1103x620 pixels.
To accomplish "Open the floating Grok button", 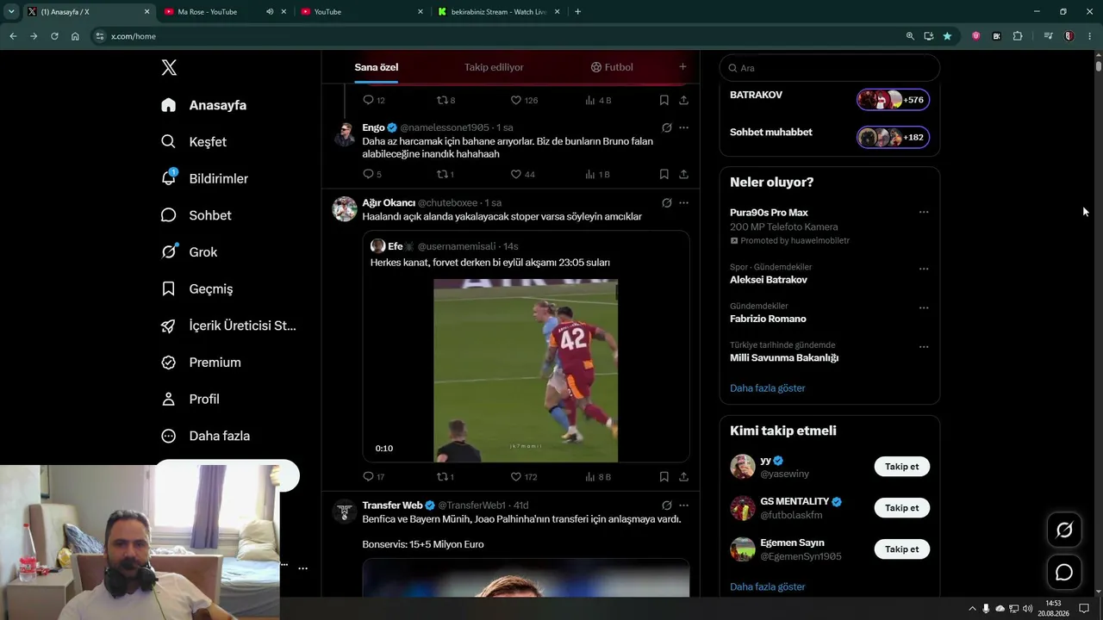I will 1064,530.
